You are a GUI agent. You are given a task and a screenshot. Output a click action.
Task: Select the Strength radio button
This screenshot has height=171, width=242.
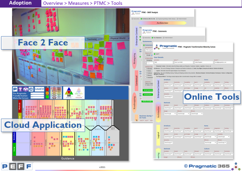click(x=146, y=55)
